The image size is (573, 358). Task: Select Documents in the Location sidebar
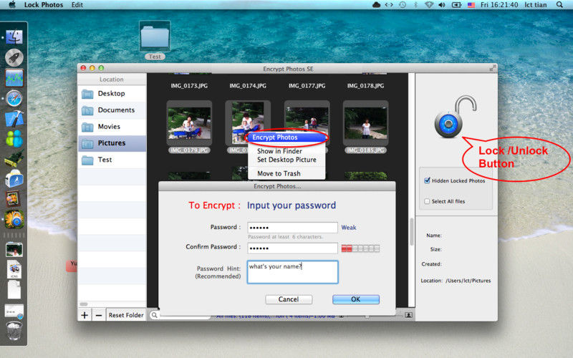(x=112, y=110)
